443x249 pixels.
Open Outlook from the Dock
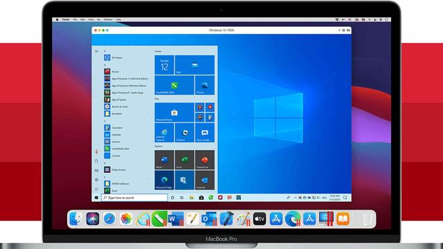coord(209,219)
